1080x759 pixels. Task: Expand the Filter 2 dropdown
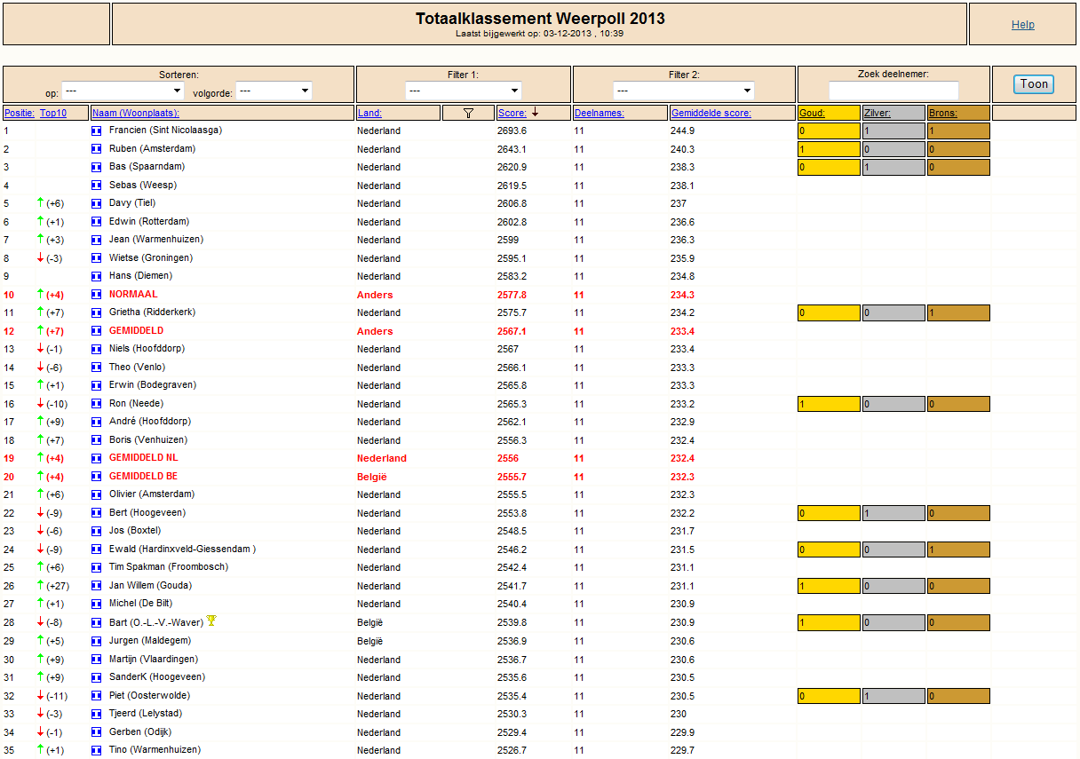pyautogui.click(x=683, y=91)
